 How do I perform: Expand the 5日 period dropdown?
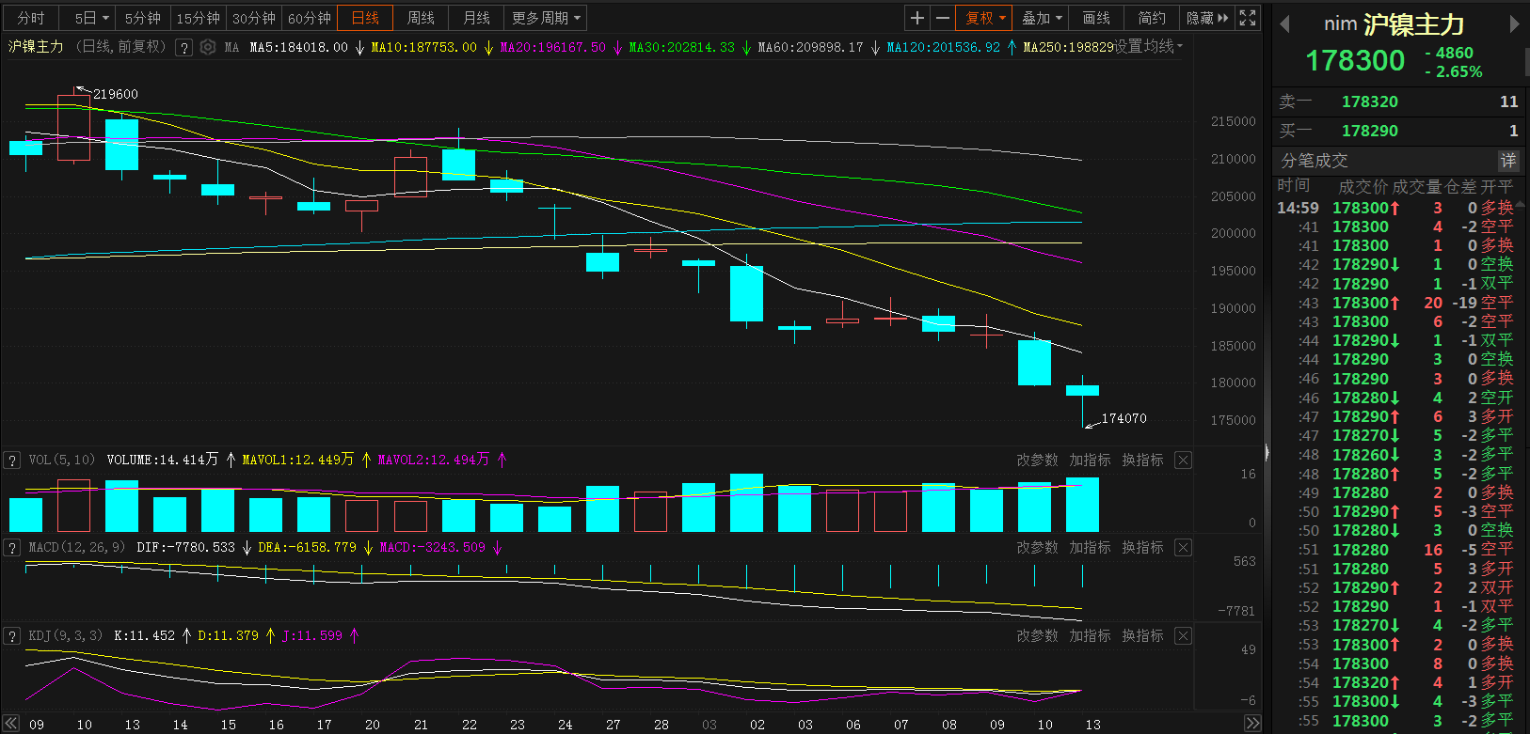pos(92,18)
